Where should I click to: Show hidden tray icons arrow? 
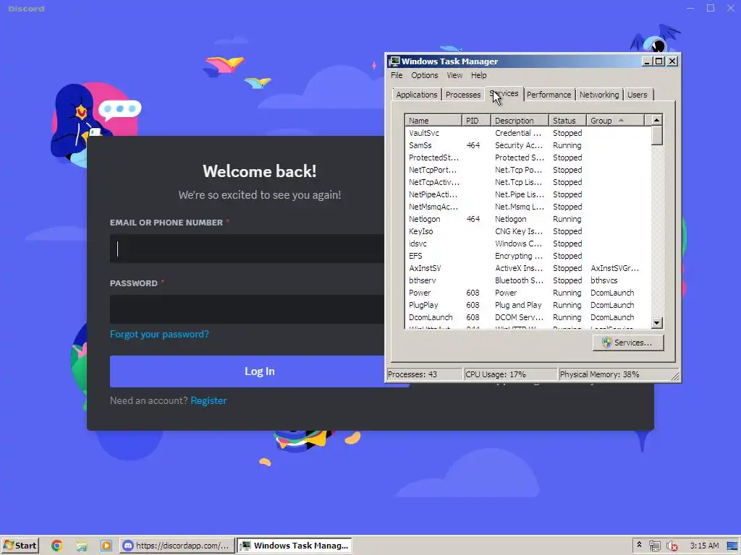[x=639, y=545]
